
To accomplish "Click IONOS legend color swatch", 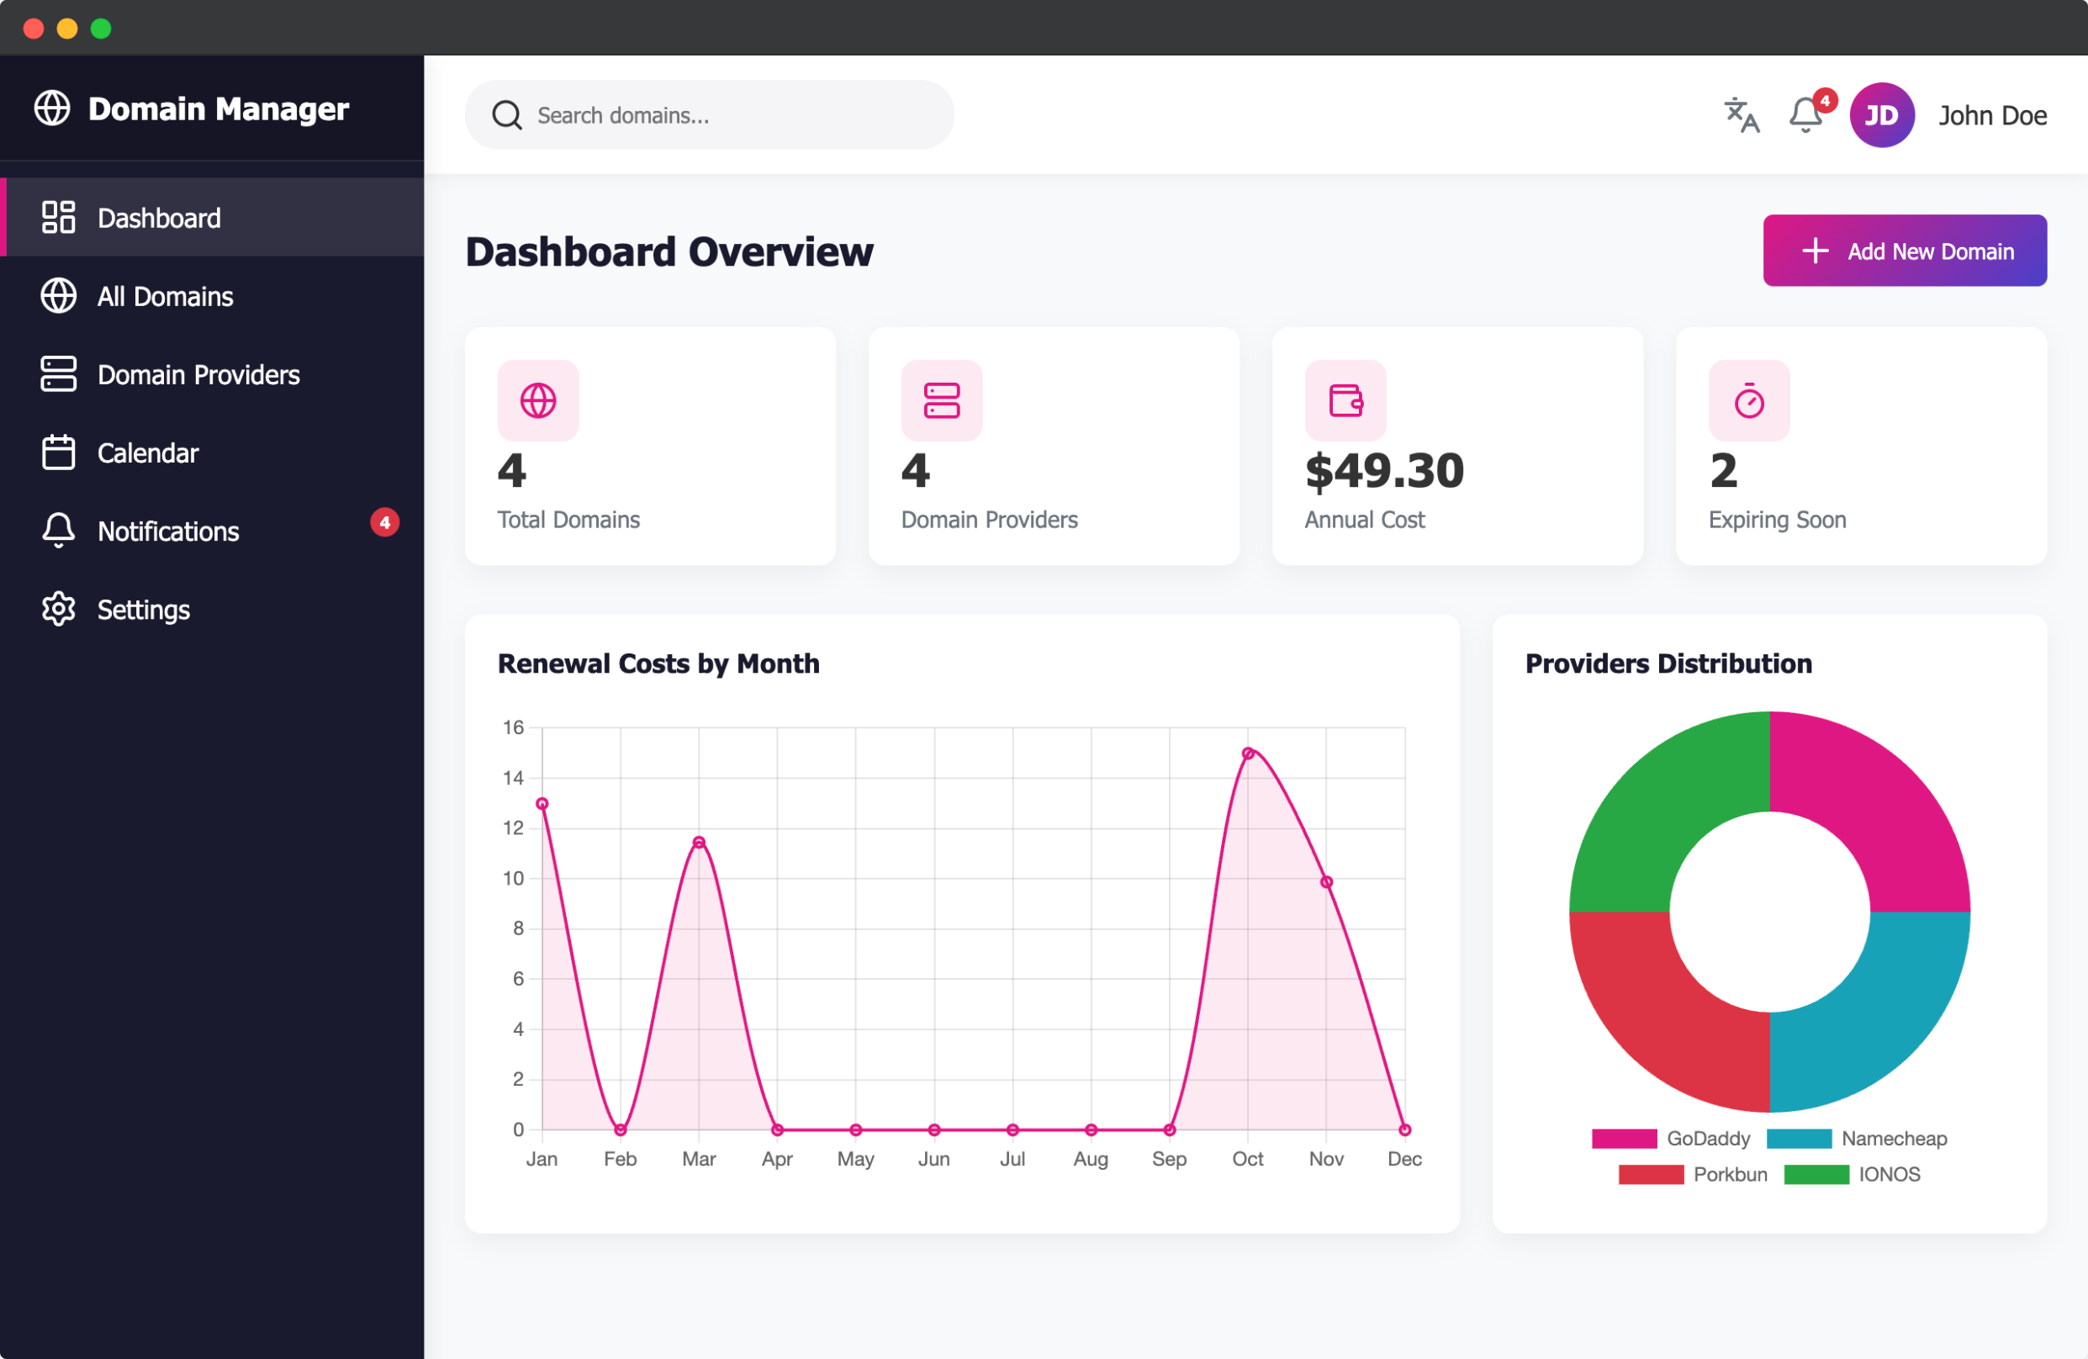I will pos(1816,1174).
